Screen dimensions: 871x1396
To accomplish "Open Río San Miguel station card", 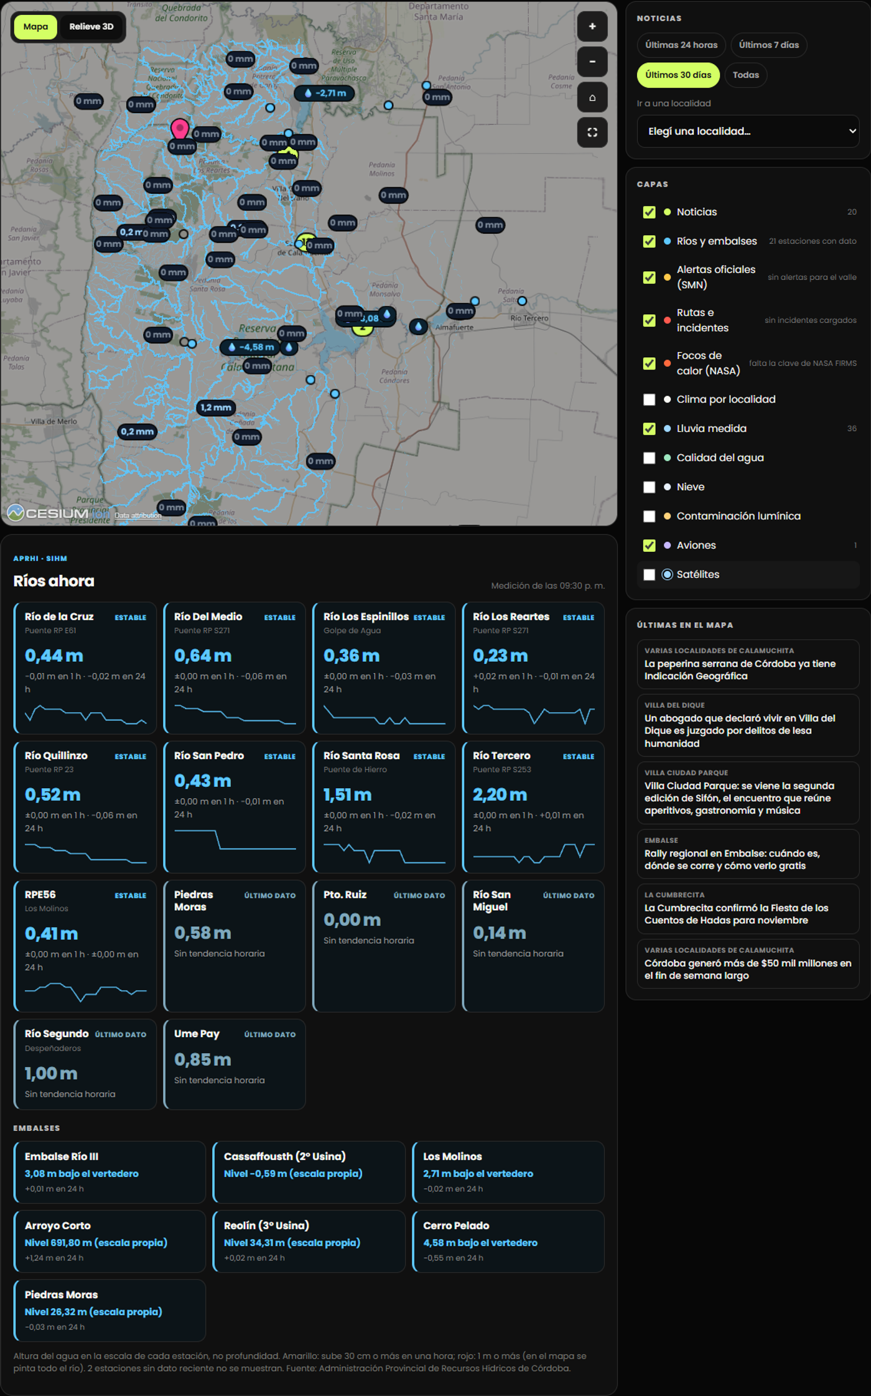I will (x=533, y=946).
